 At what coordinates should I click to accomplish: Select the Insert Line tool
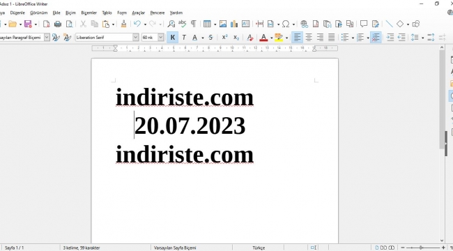pyautogui.click(x=389, y=24)
